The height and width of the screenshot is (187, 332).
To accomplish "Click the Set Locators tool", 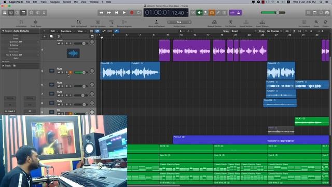I will [x=304, y=23].
